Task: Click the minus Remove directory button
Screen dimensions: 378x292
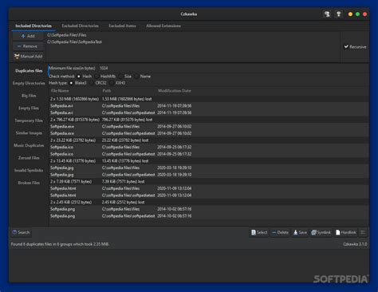Action: pos(28,46)
